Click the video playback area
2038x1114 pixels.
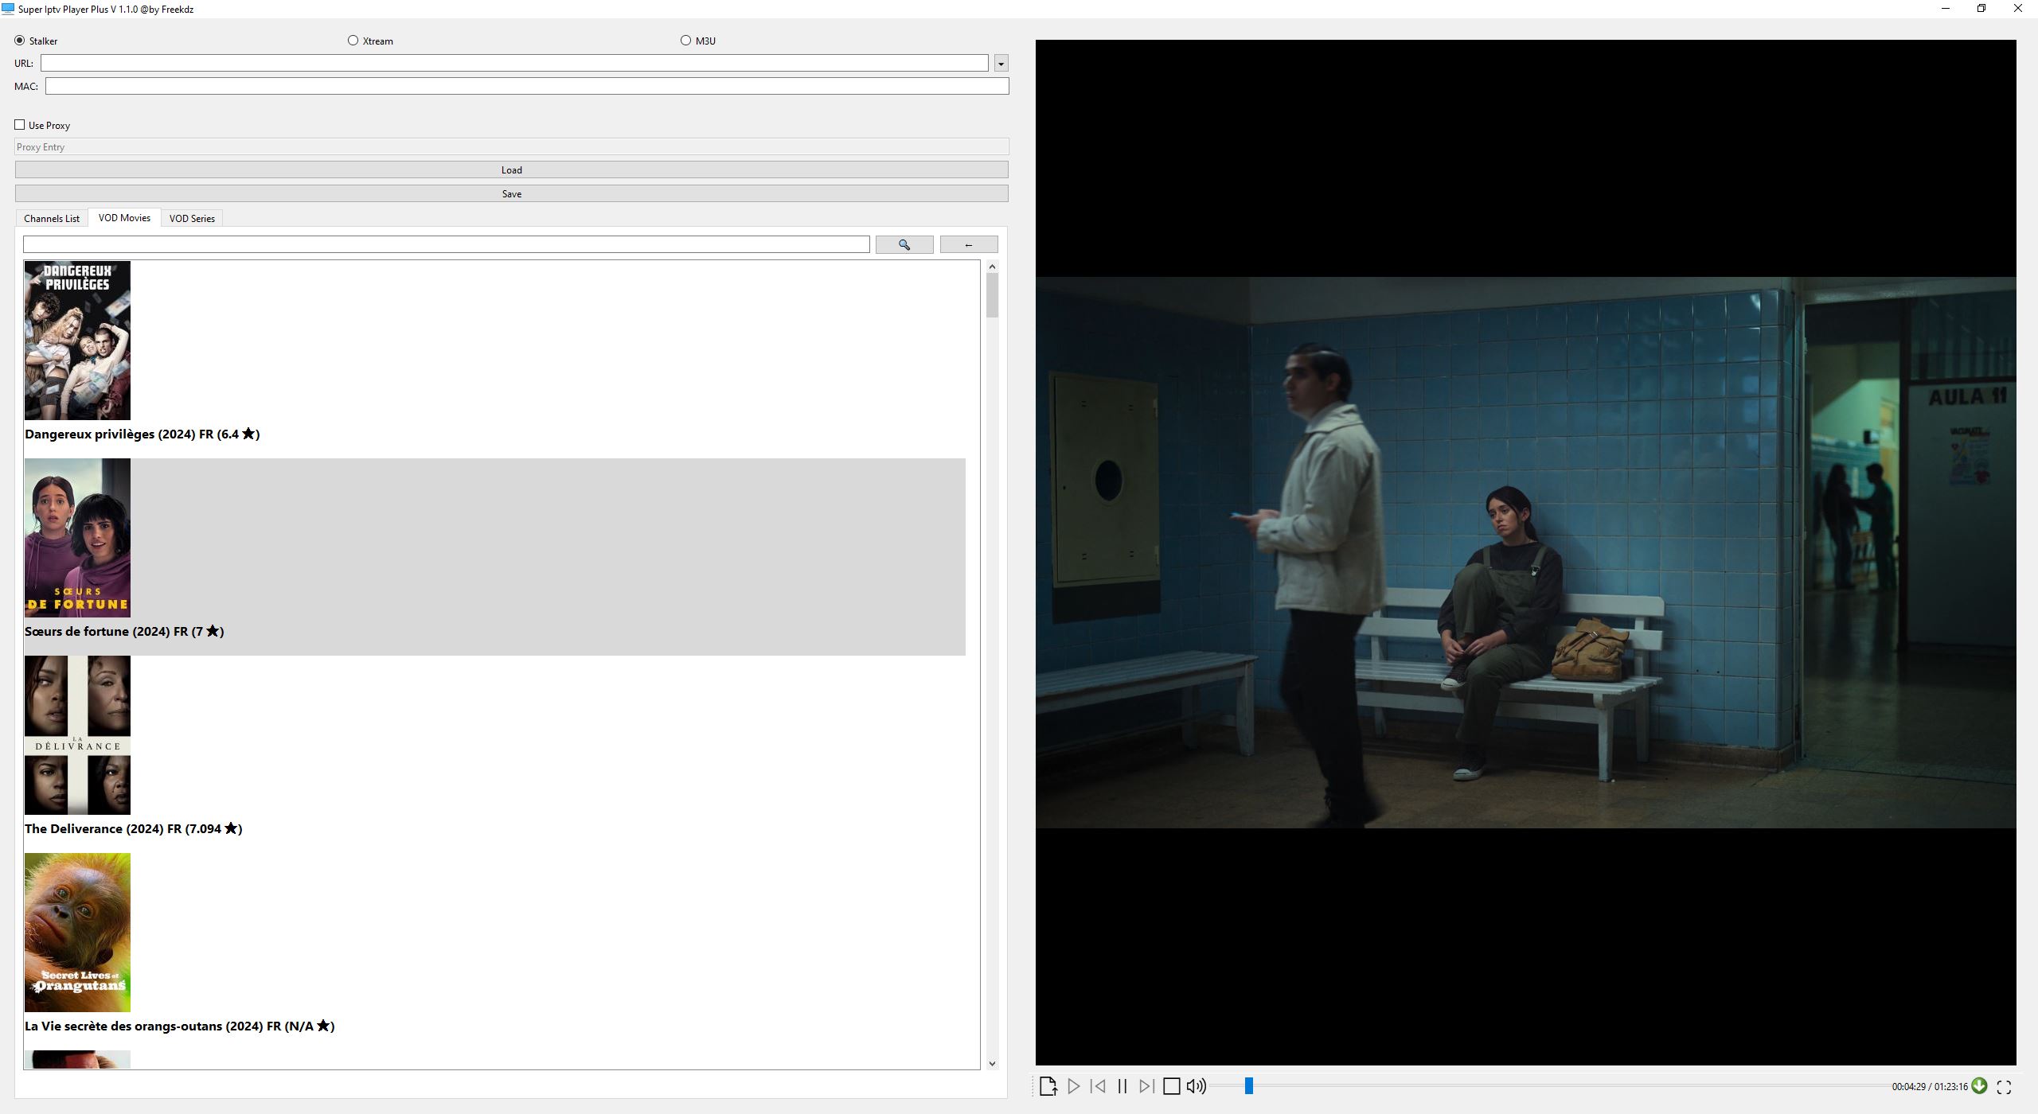[1525, 552]
